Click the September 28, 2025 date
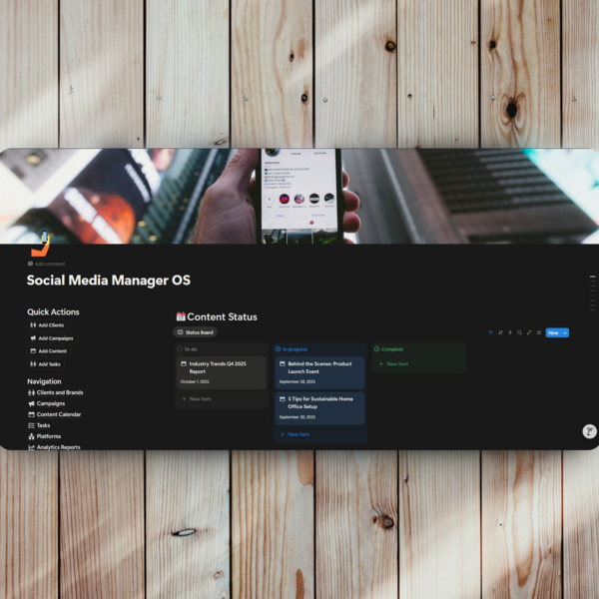The height and width of the screenshot is (599, 599). tap(298, 381)
